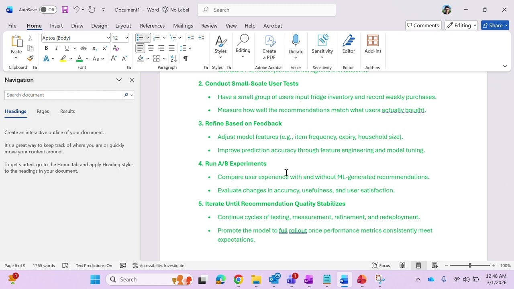Open Accessibility: Investigate in status bar
This screenshot has width=514, height=289.
pyautogui.click(x=158, y=266)
